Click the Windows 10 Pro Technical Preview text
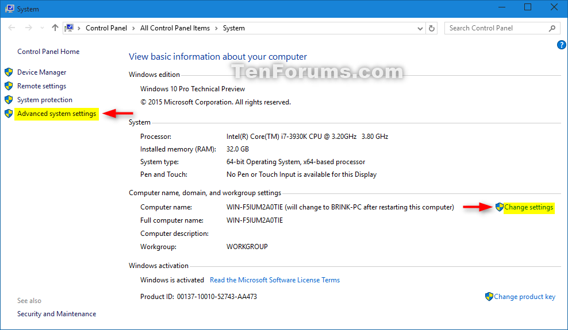The width and height of the screenshot is (568, 330). click(193, 89)
